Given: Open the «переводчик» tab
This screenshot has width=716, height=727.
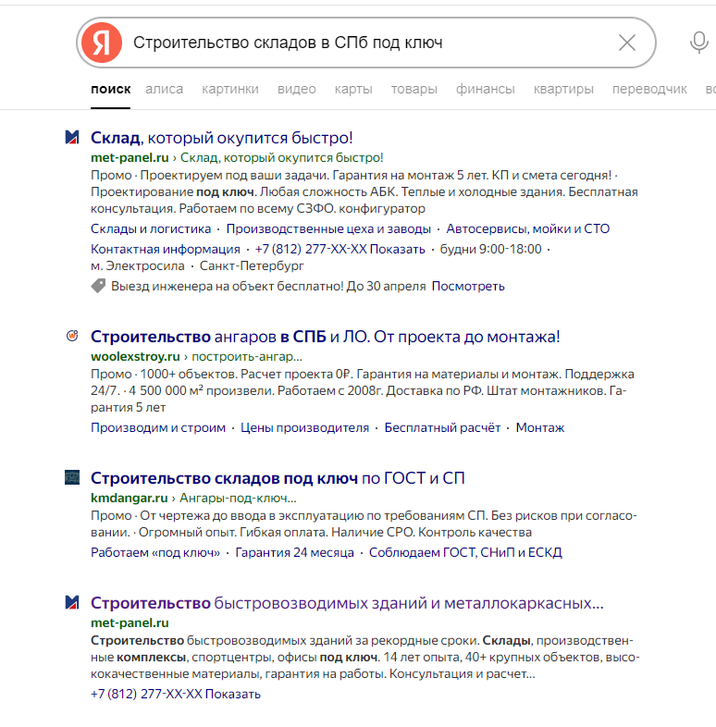Looking at the screenshot, I should (x=648, y=89).
